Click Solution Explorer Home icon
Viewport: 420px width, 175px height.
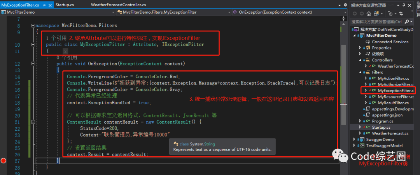(x=369, y=13)
